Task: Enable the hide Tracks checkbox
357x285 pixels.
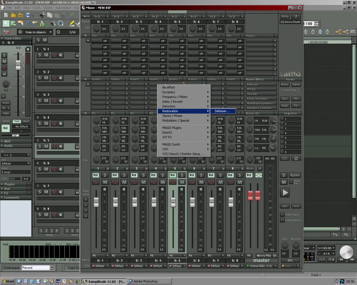Action: click(x=282, y=215)
